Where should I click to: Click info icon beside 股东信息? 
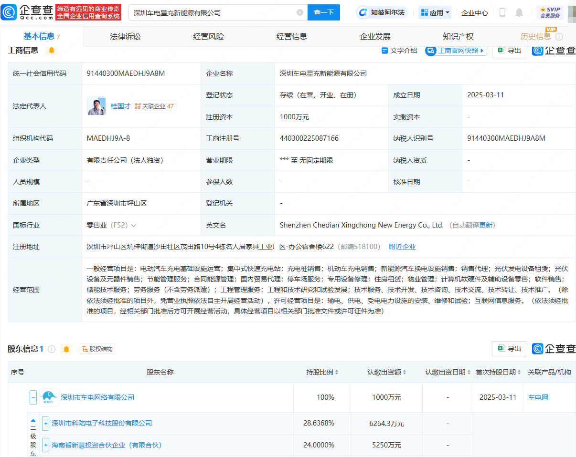[52, 349]
